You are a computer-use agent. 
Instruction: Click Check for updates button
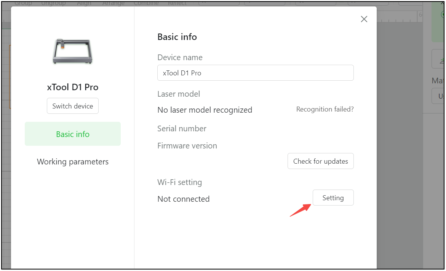click(320, 161)
